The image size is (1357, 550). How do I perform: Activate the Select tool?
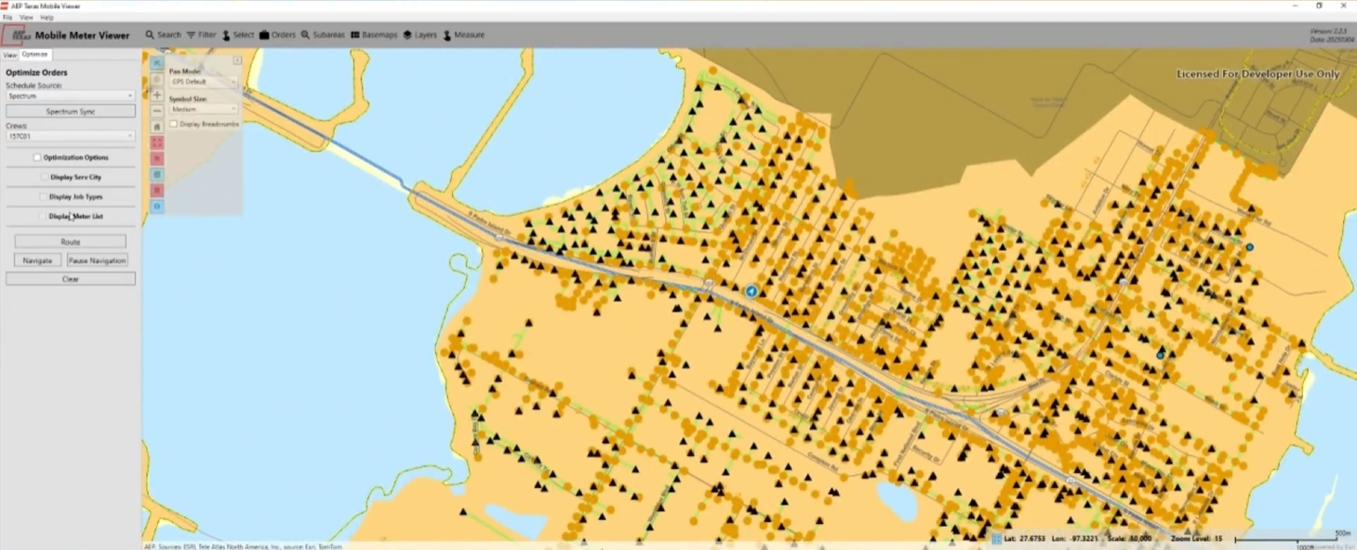pos(237,35)
